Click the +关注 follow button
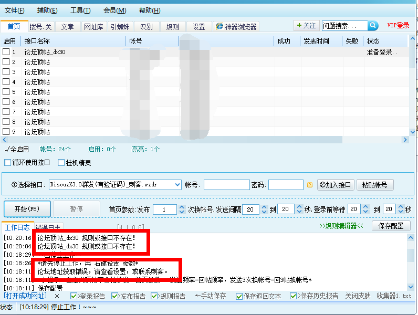Viewport: 418px width, 315px height. [306, 26]
